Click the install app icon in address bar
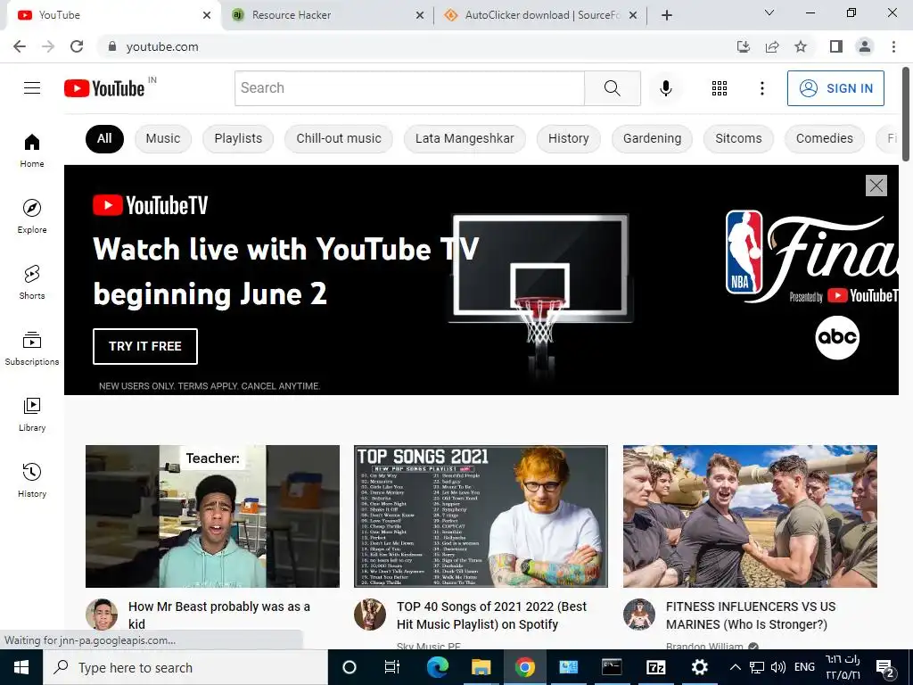 point(744,46)
